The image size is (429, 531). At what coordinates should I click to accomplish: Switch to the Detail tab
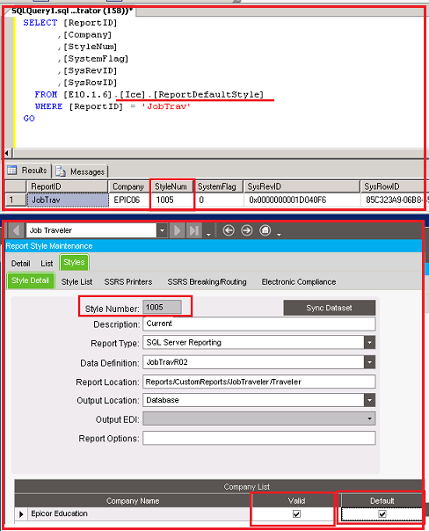pyautogui.click(x=20, y=264)
